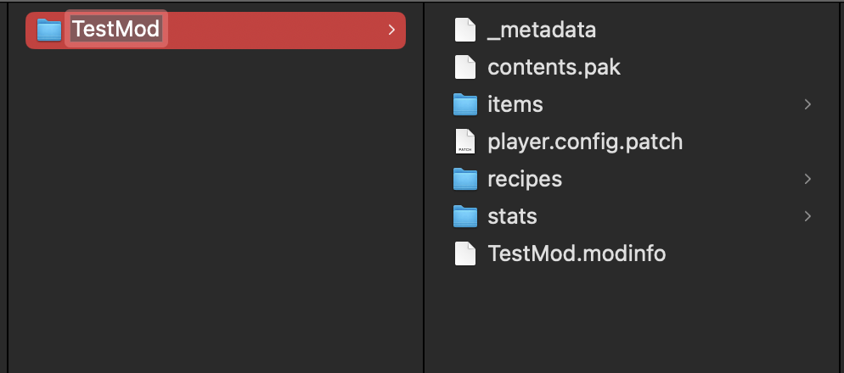
Task: Click the column divider between the panes
Action: (425, 187)
